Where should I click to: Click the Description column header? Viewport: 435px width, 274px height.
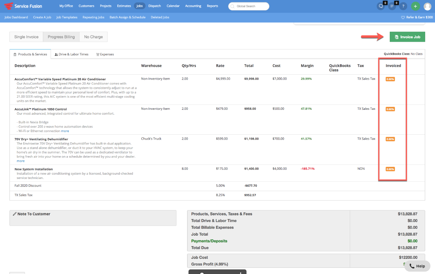(x=25, y=66)
